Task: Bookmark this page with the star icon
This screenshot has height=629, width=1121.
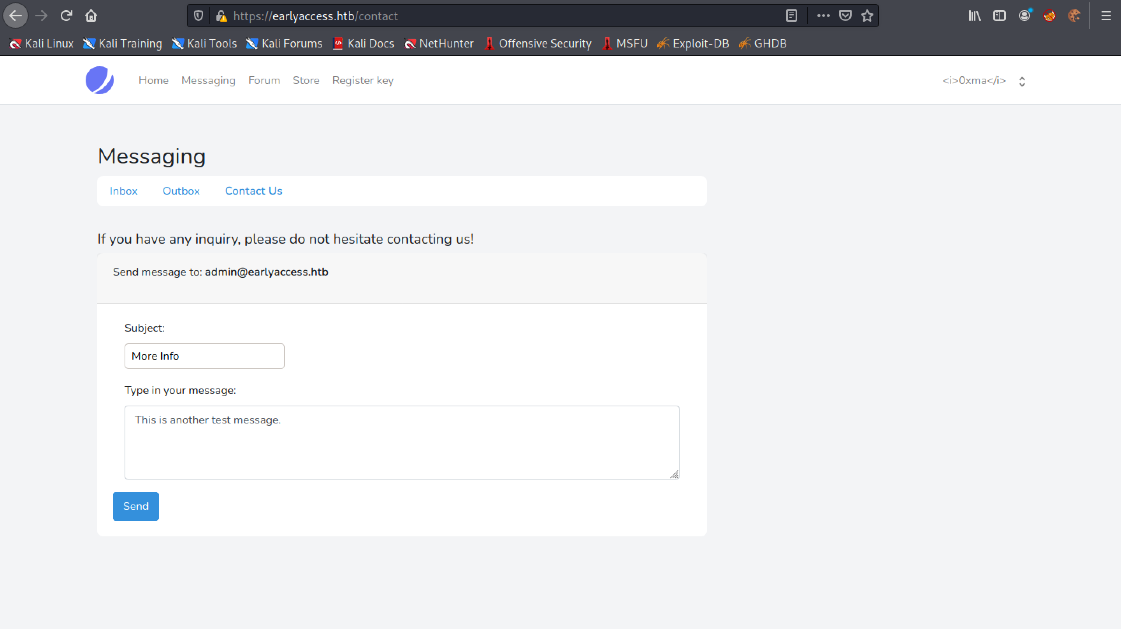Action: click(867, 16)
